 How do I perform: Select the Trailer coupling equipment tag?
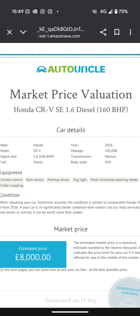(x=12, y=185)
